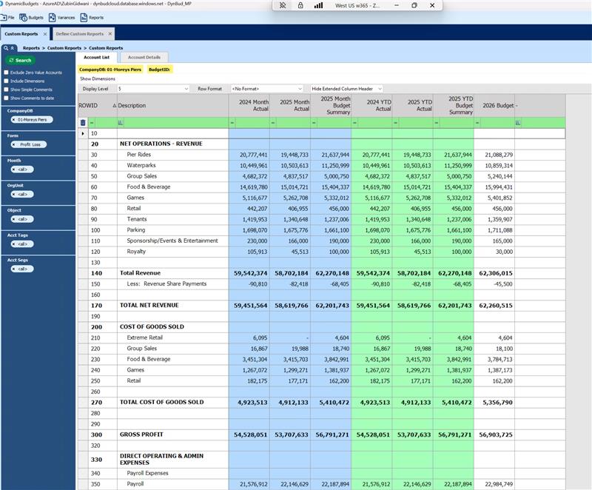Viewport: 592px width, 490px height.
Task: Check Include Dimensions option
Action: (6, 81)
